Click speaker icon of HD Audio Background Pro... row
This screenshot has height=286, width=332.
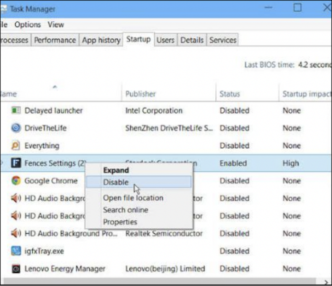point(16,233)
